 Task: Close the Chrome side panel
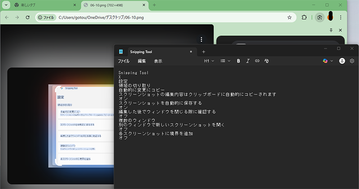[x=341, y=30]
